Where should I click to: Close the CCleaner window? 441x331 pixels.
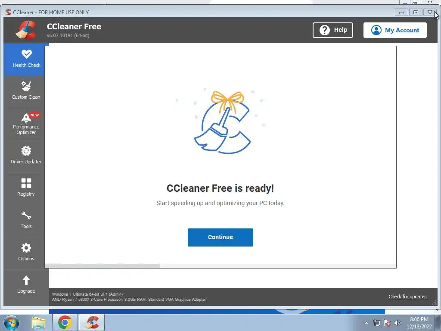(x=430, y=12)
